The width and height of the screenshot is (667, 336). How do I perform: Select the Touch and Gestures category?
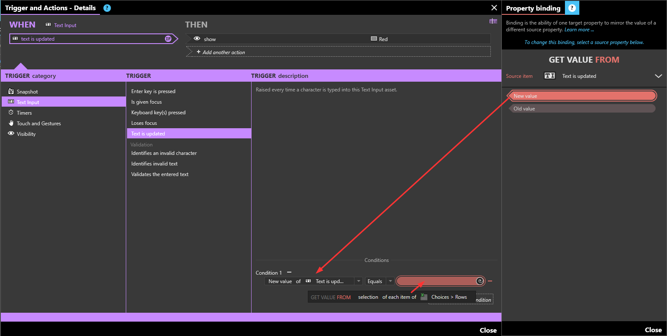coord(39,124)
